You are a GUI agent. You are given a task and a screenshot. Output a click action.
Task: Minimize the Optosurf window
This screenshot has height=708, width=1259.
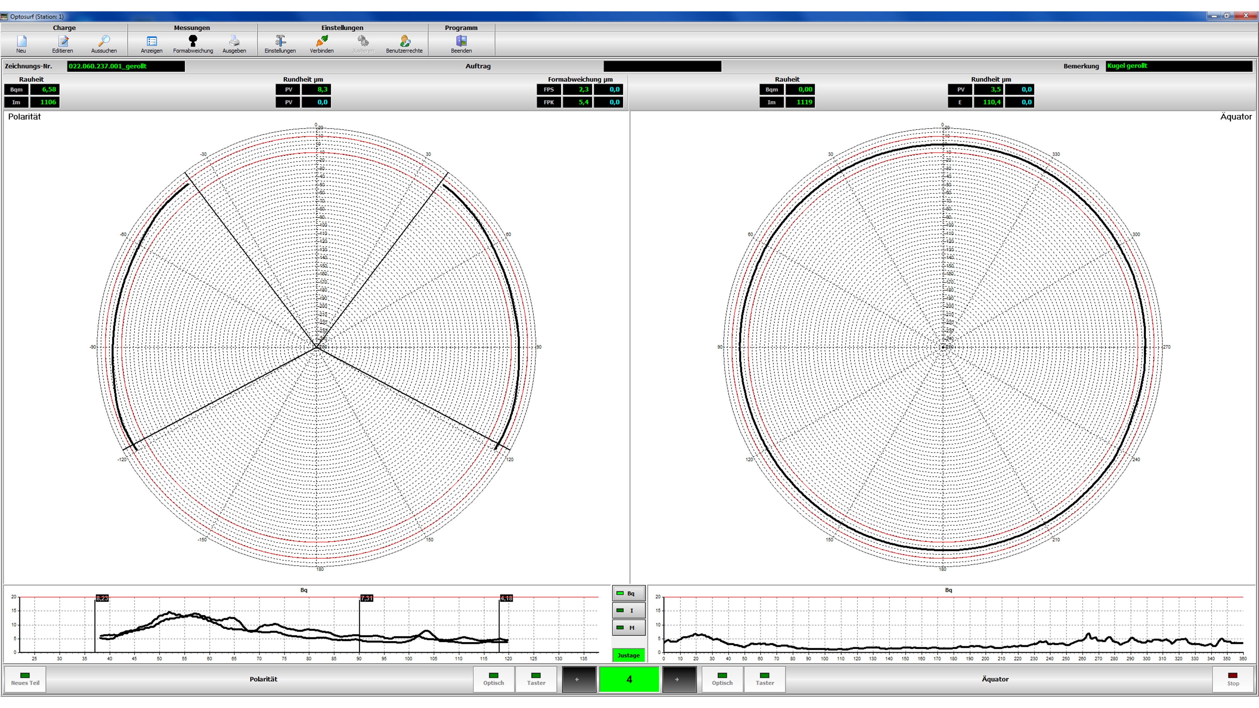(x=1214, y=16)
